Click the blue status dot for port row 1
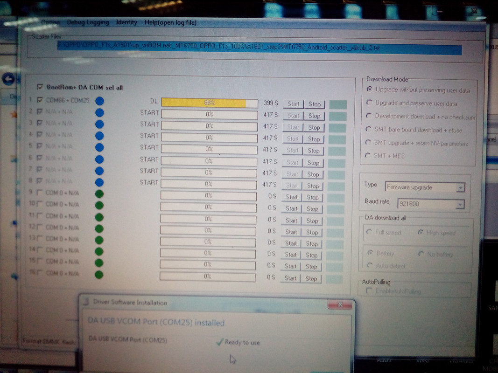The image size is (498, 373). click(x=100, y=101)
